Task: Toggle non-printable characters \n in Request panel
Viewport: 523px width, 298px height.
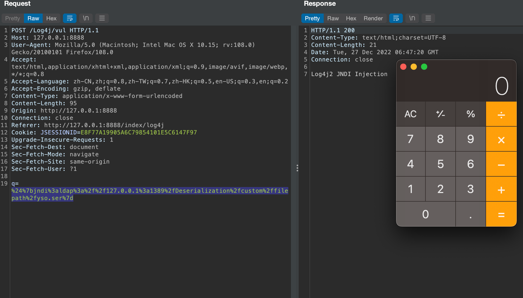Action: [86, 18]
